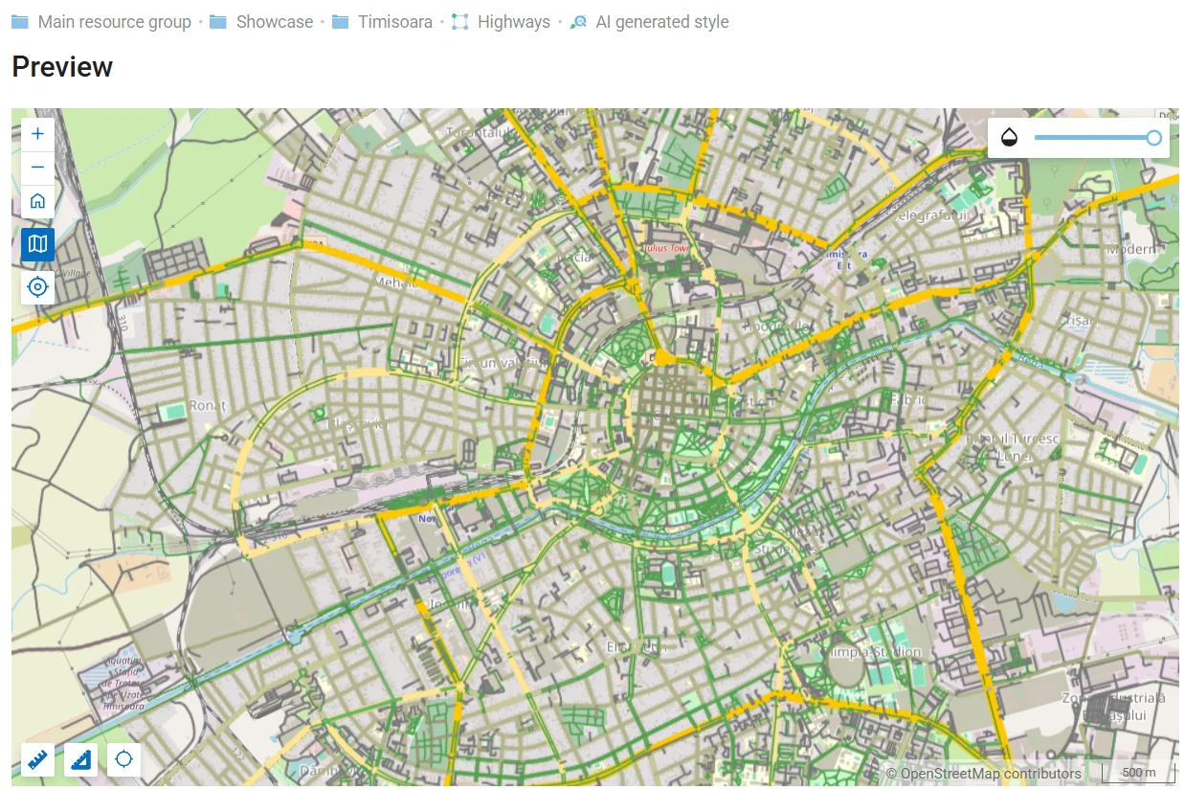Toggle the basemap button
1185x790 pixels.
37,244
